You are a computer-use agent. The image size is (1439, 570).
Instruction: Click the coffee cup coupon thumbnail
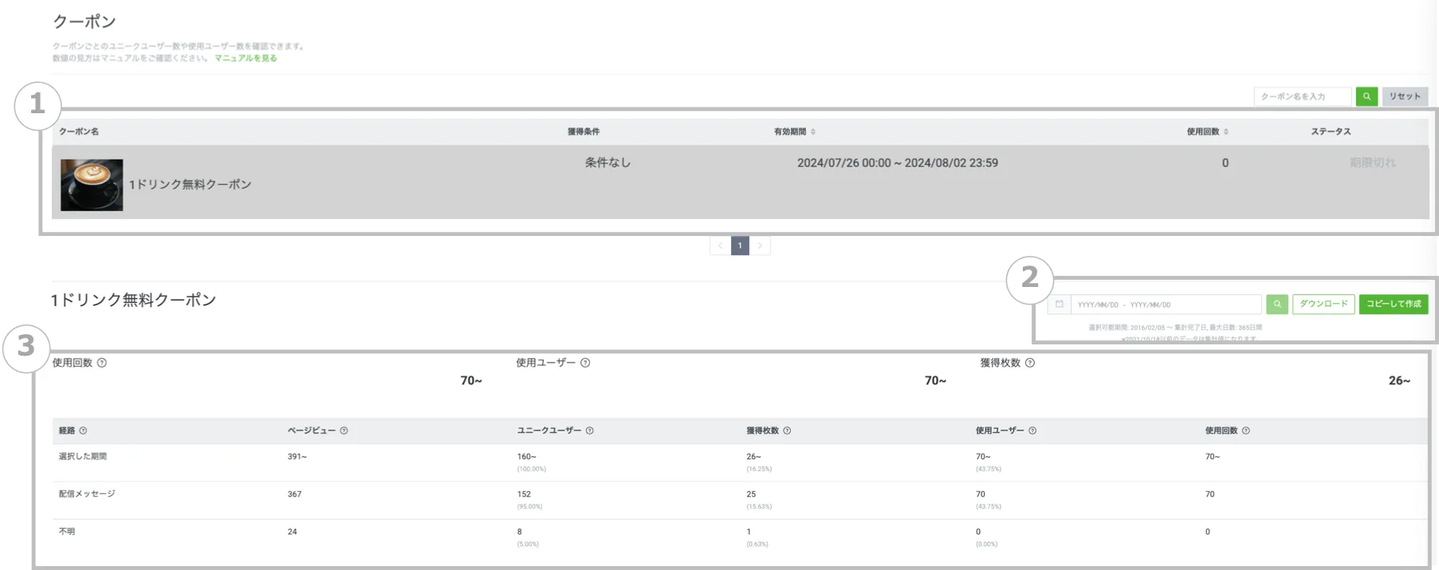point(92,185)
